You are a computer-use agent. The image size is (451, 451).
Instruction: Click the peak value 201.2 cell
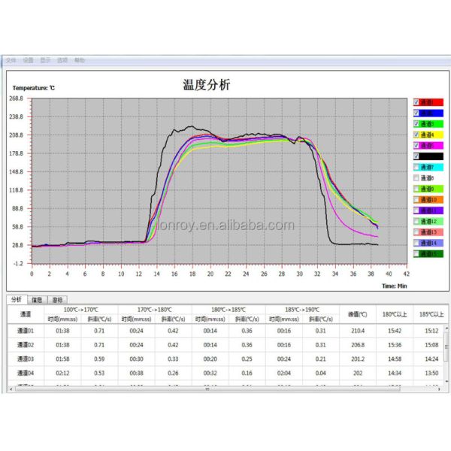[358, 359]
